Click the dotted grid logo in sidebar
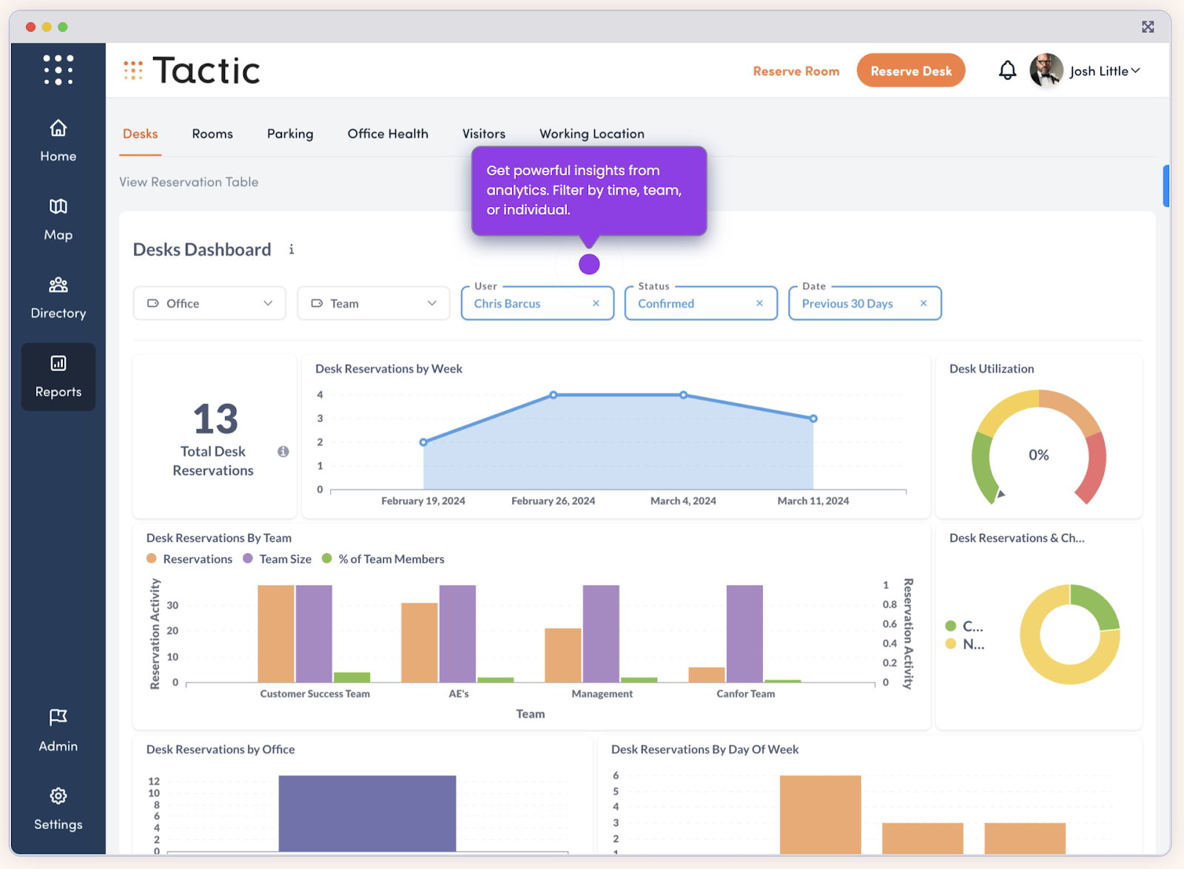 tap(58, 70)
